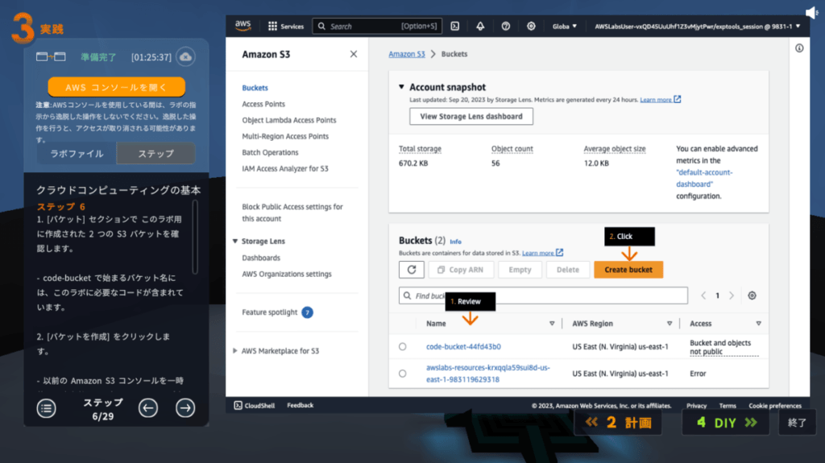Expand AWS Marketplace for S3

(235, 350)
